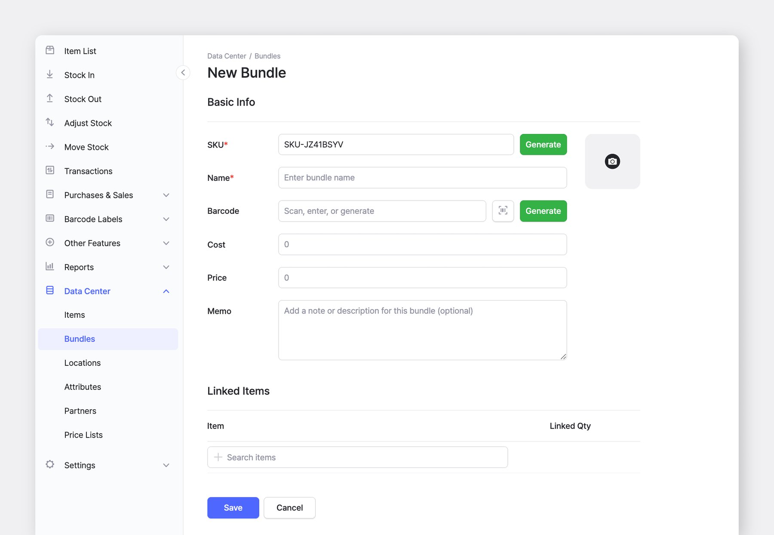Collapse the Data Center section

(166, 292)
